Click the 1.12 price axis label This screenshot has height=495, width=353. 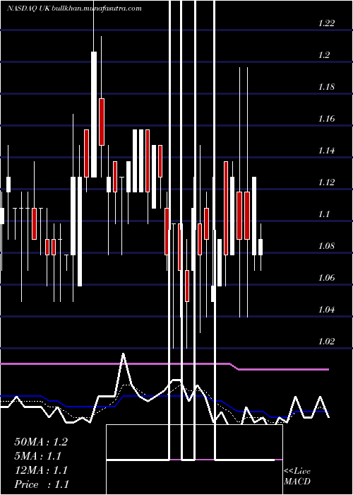(326, 182)
